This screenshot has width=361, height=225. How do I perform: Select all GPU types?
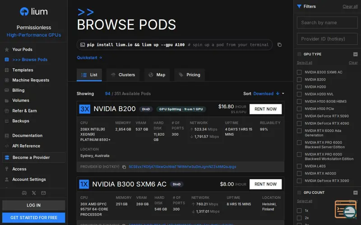point(304,63)
